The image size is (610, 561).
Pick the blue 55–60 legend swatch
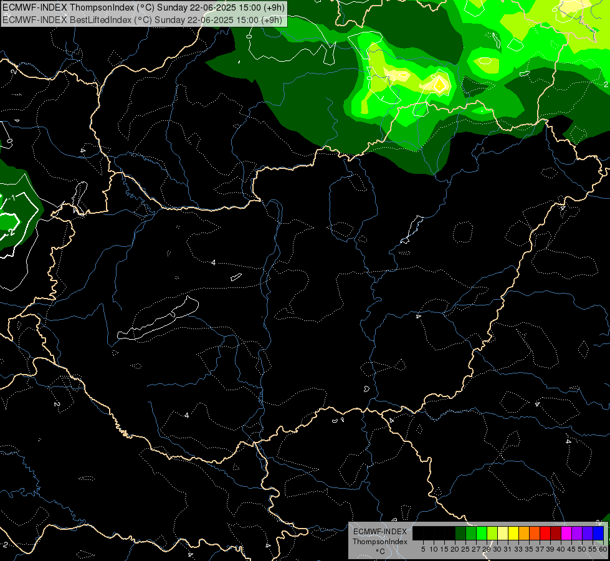point(598,533)
